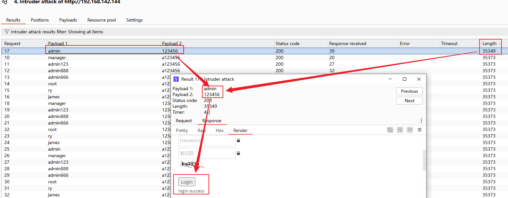Click the Password input field

(207, 140)
